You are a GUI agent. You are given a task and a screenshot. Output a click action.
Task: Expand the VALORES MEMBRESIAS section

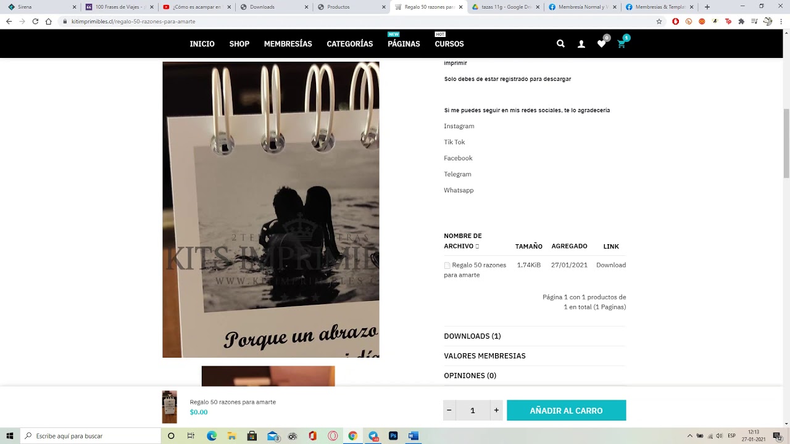484,356
